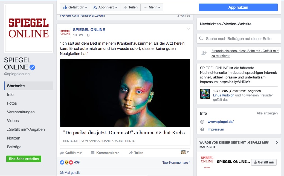The image size is (284, 176).
Task: Click the comment bubble icon beside Kommentieren
Action: coord(93,153)
